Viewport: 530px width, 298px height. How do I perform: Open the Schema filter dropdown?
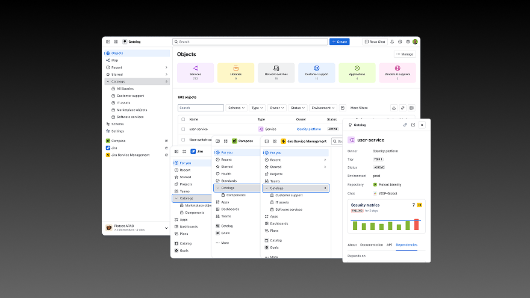(236, 108)
